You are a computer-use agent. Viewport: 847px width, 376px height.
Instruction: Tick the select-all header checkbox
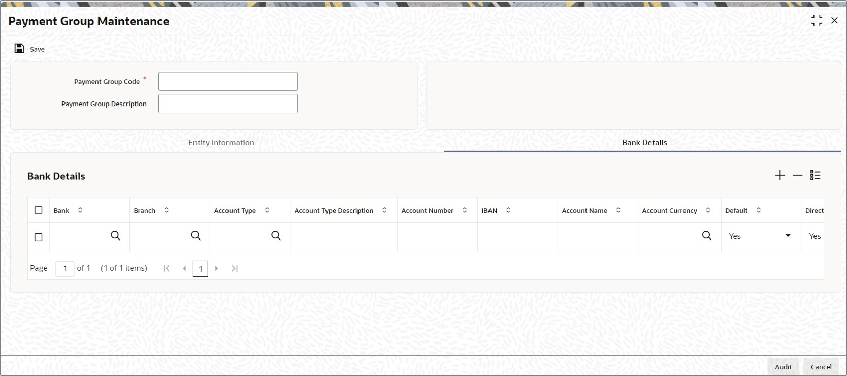[x=39, y=210]
